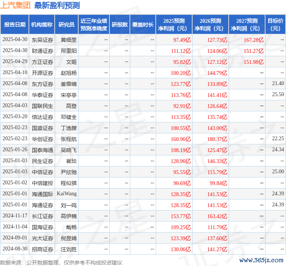
Task: Select the 机构简称 column header
Action: tap(42, 25)
